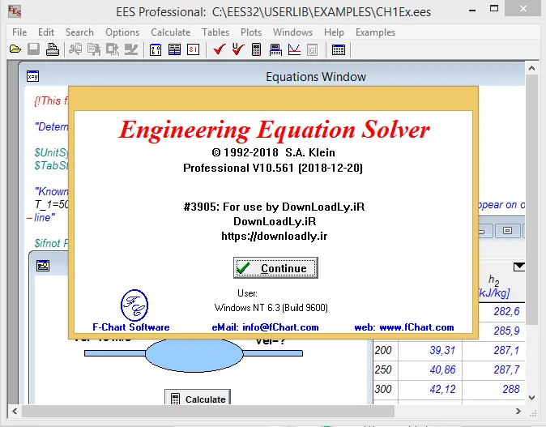Click the row value 250 in table
The height and width of the screenshot is (427, 546).
pos(384,369)
